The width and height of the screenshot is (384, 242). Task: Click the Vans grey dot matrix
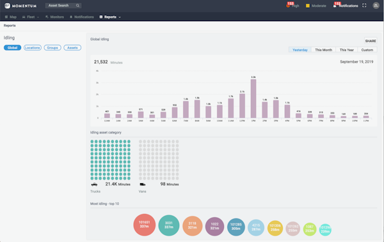(159, 160)
